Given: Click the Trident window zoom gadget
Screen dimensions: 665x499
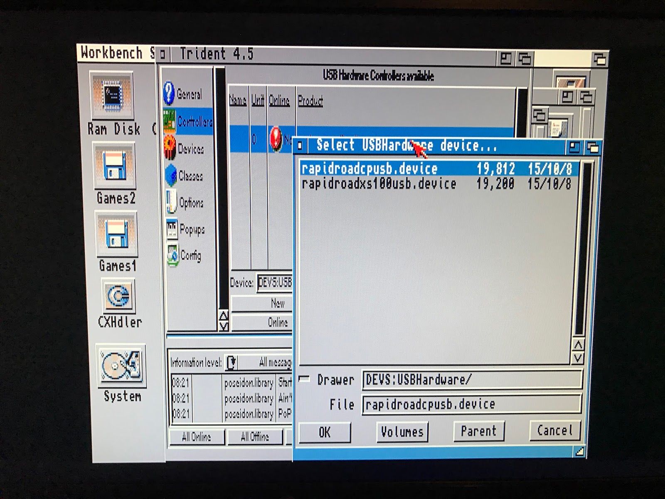Looking at the screenshot, I should (x=506, y=59).
